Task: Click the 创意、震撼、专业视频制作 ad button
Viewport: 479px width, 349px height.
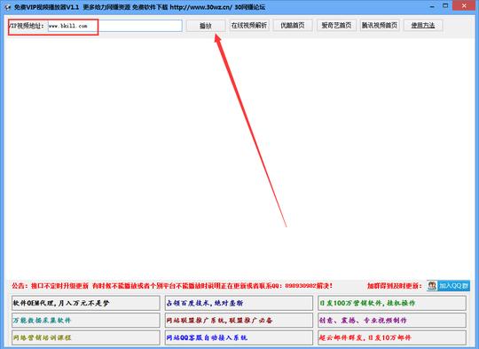Action: 392,321
